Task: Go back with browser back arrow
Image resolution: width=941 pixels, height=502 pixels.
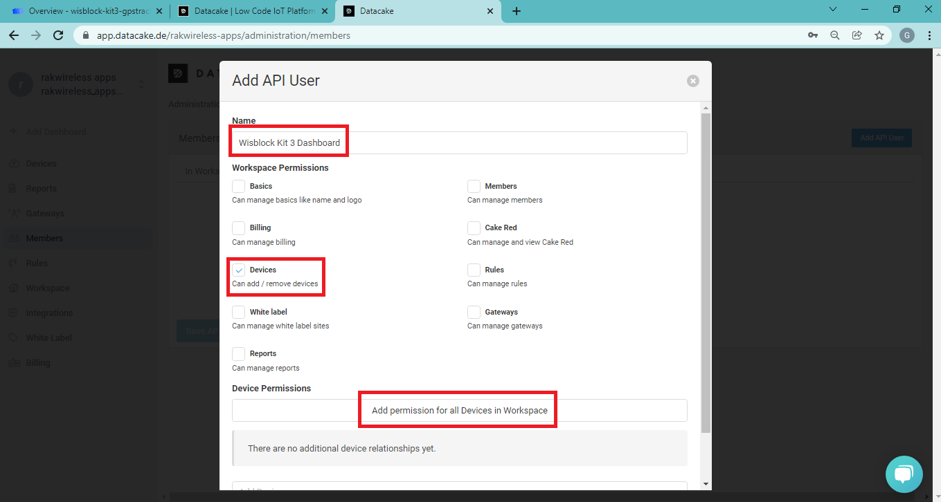Action: (14, 35)
